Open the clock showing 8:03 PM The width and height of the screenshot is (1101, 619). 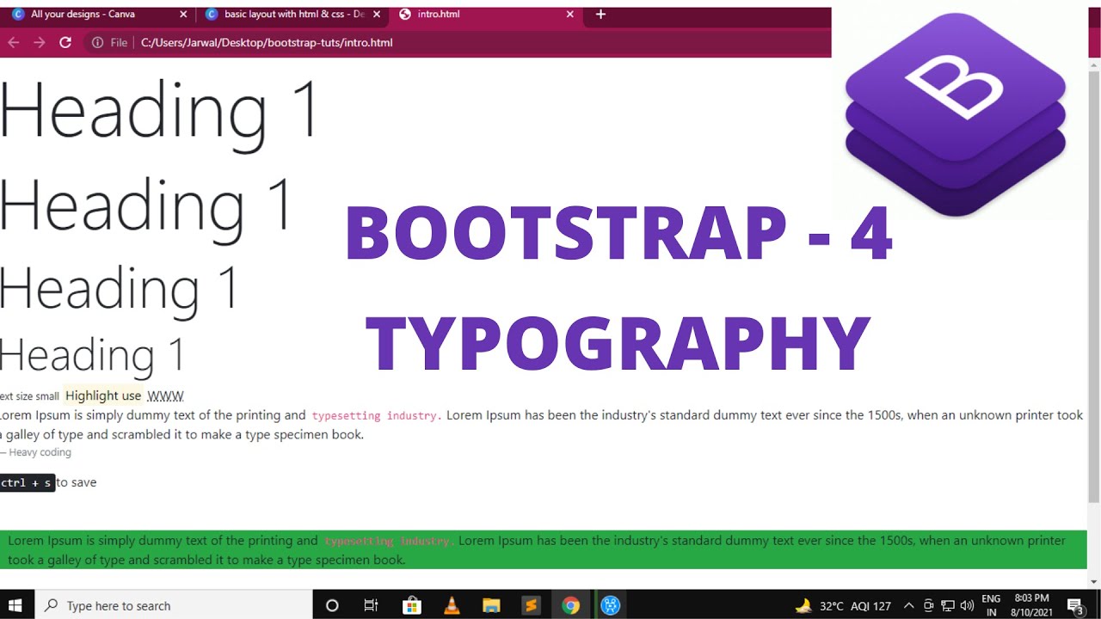coord(1031,605)
